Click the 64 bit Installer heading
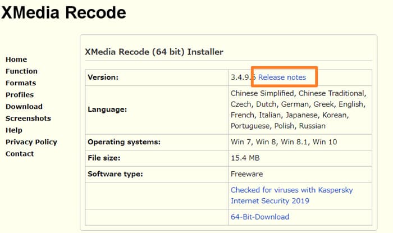393x233 pixels. coord(154,52)
